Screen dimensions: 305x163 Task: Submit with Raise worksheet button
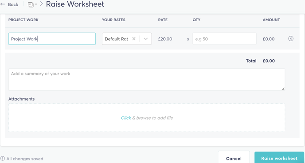279,158
